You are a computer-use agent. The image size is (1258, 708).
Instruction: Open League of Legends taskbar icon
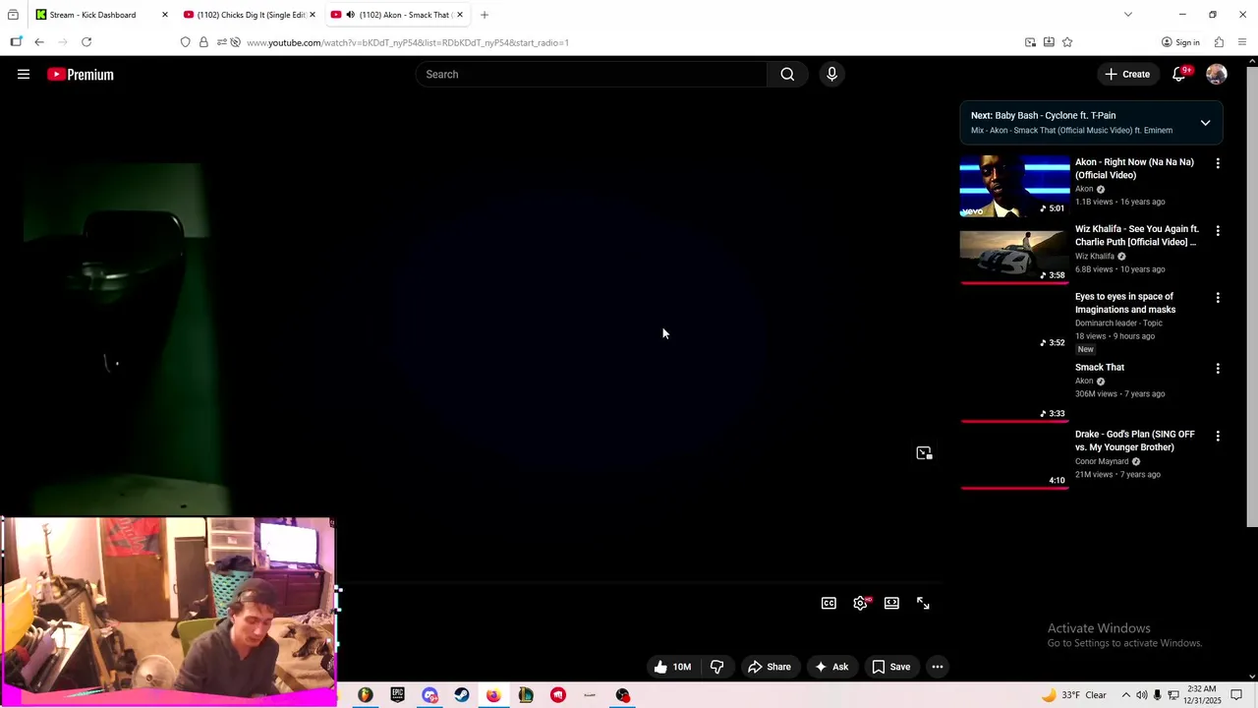click(x=526, y=695)
